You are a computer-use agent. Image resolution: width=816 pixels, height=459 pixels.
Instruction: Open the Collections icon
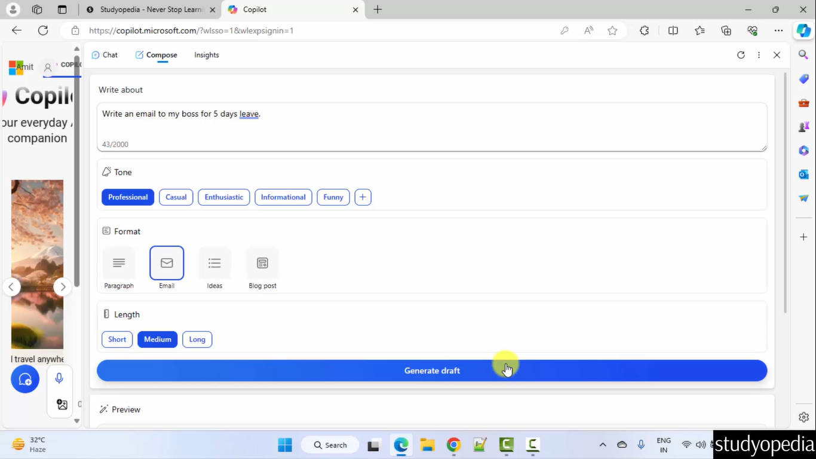[x=726, y=30]
